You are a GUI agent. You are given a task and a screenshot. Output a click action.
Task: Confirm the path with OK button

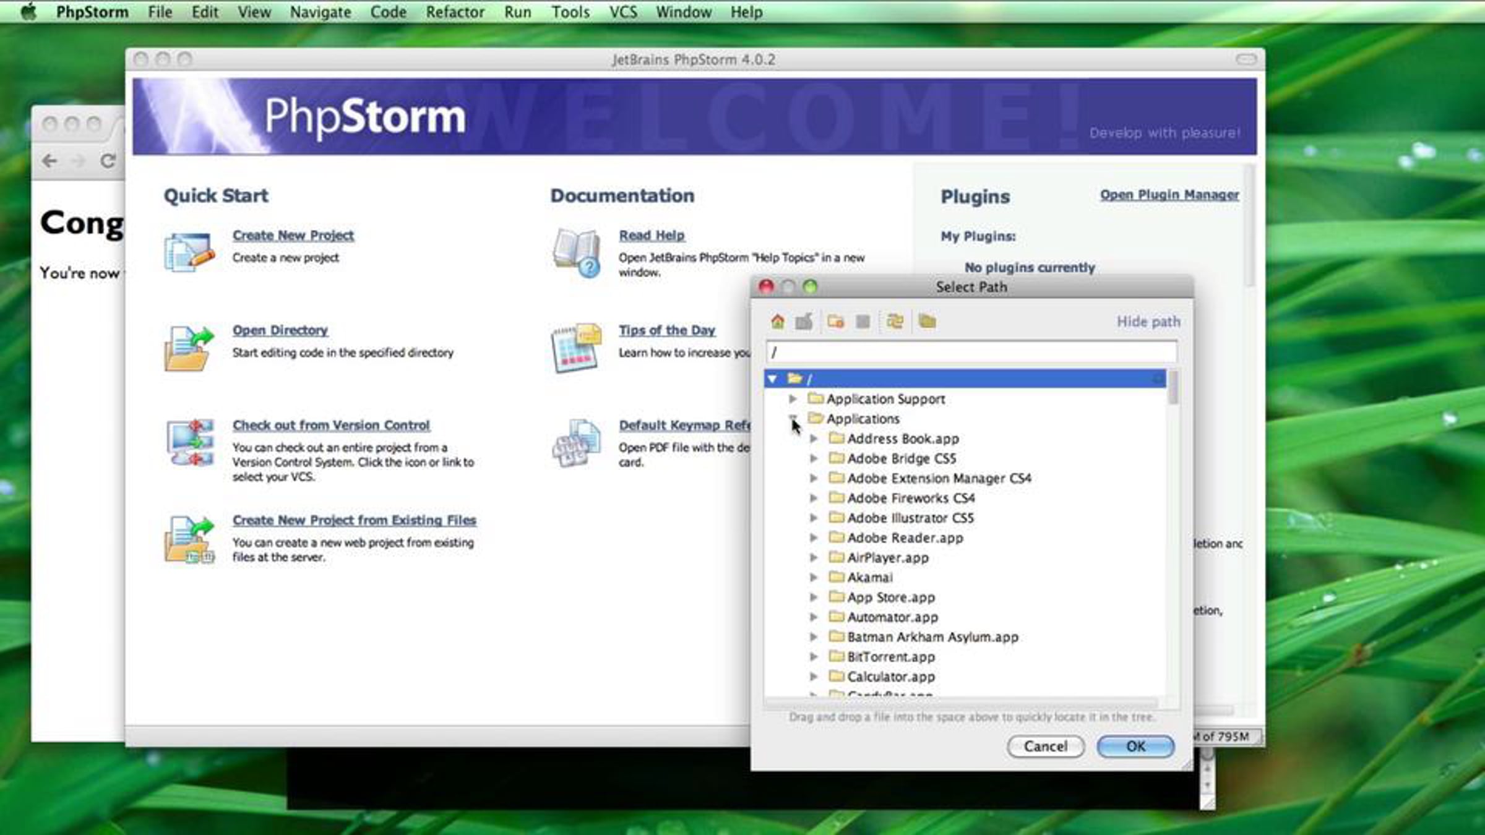[1135, 747]
